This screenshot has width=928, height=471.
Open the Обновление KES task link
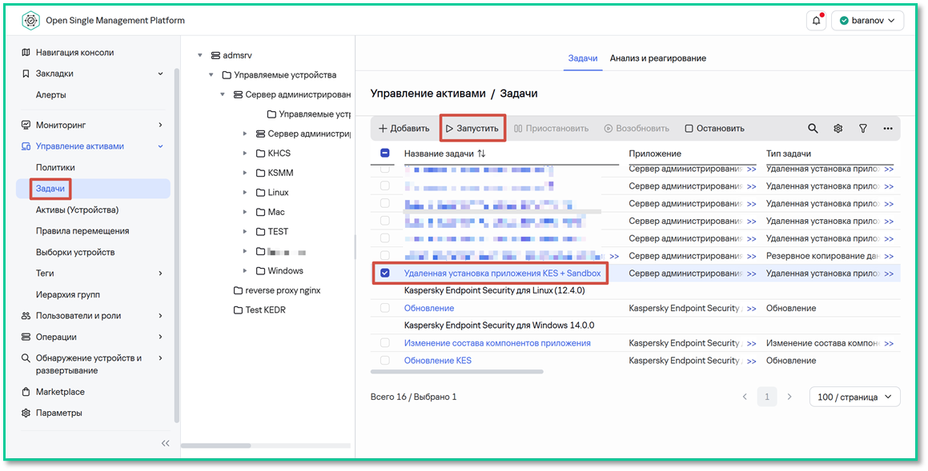tap(438, 361)
